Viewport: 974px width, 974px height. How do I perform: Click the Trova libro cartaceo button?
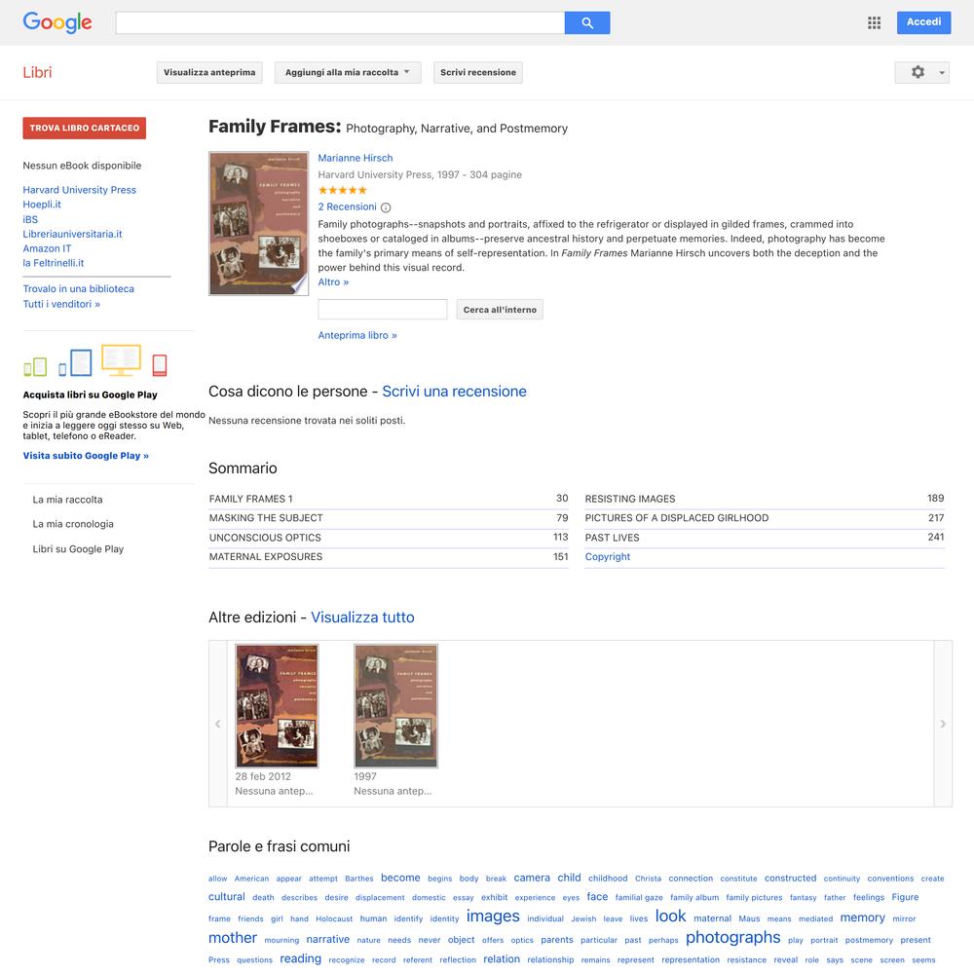[x=85, y=128]
